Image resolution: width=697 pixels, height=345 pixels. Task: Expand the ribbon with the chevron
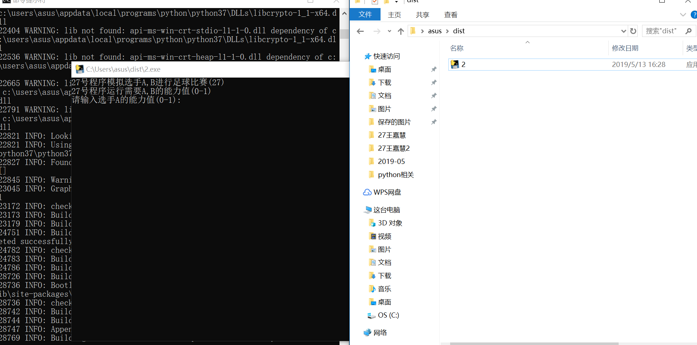tap(683, 15)
